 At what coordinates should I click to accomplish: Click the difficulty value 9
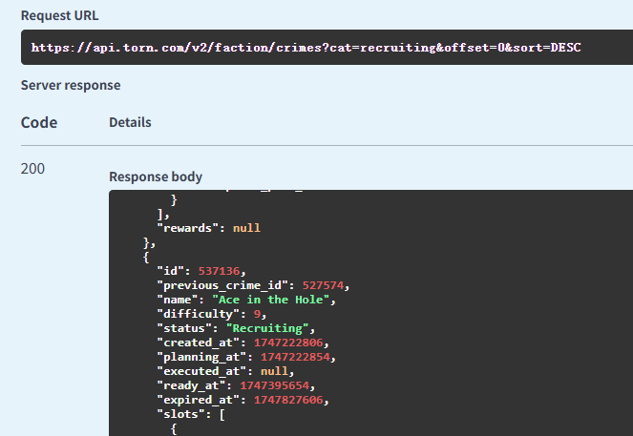click(x=257, y=314)
